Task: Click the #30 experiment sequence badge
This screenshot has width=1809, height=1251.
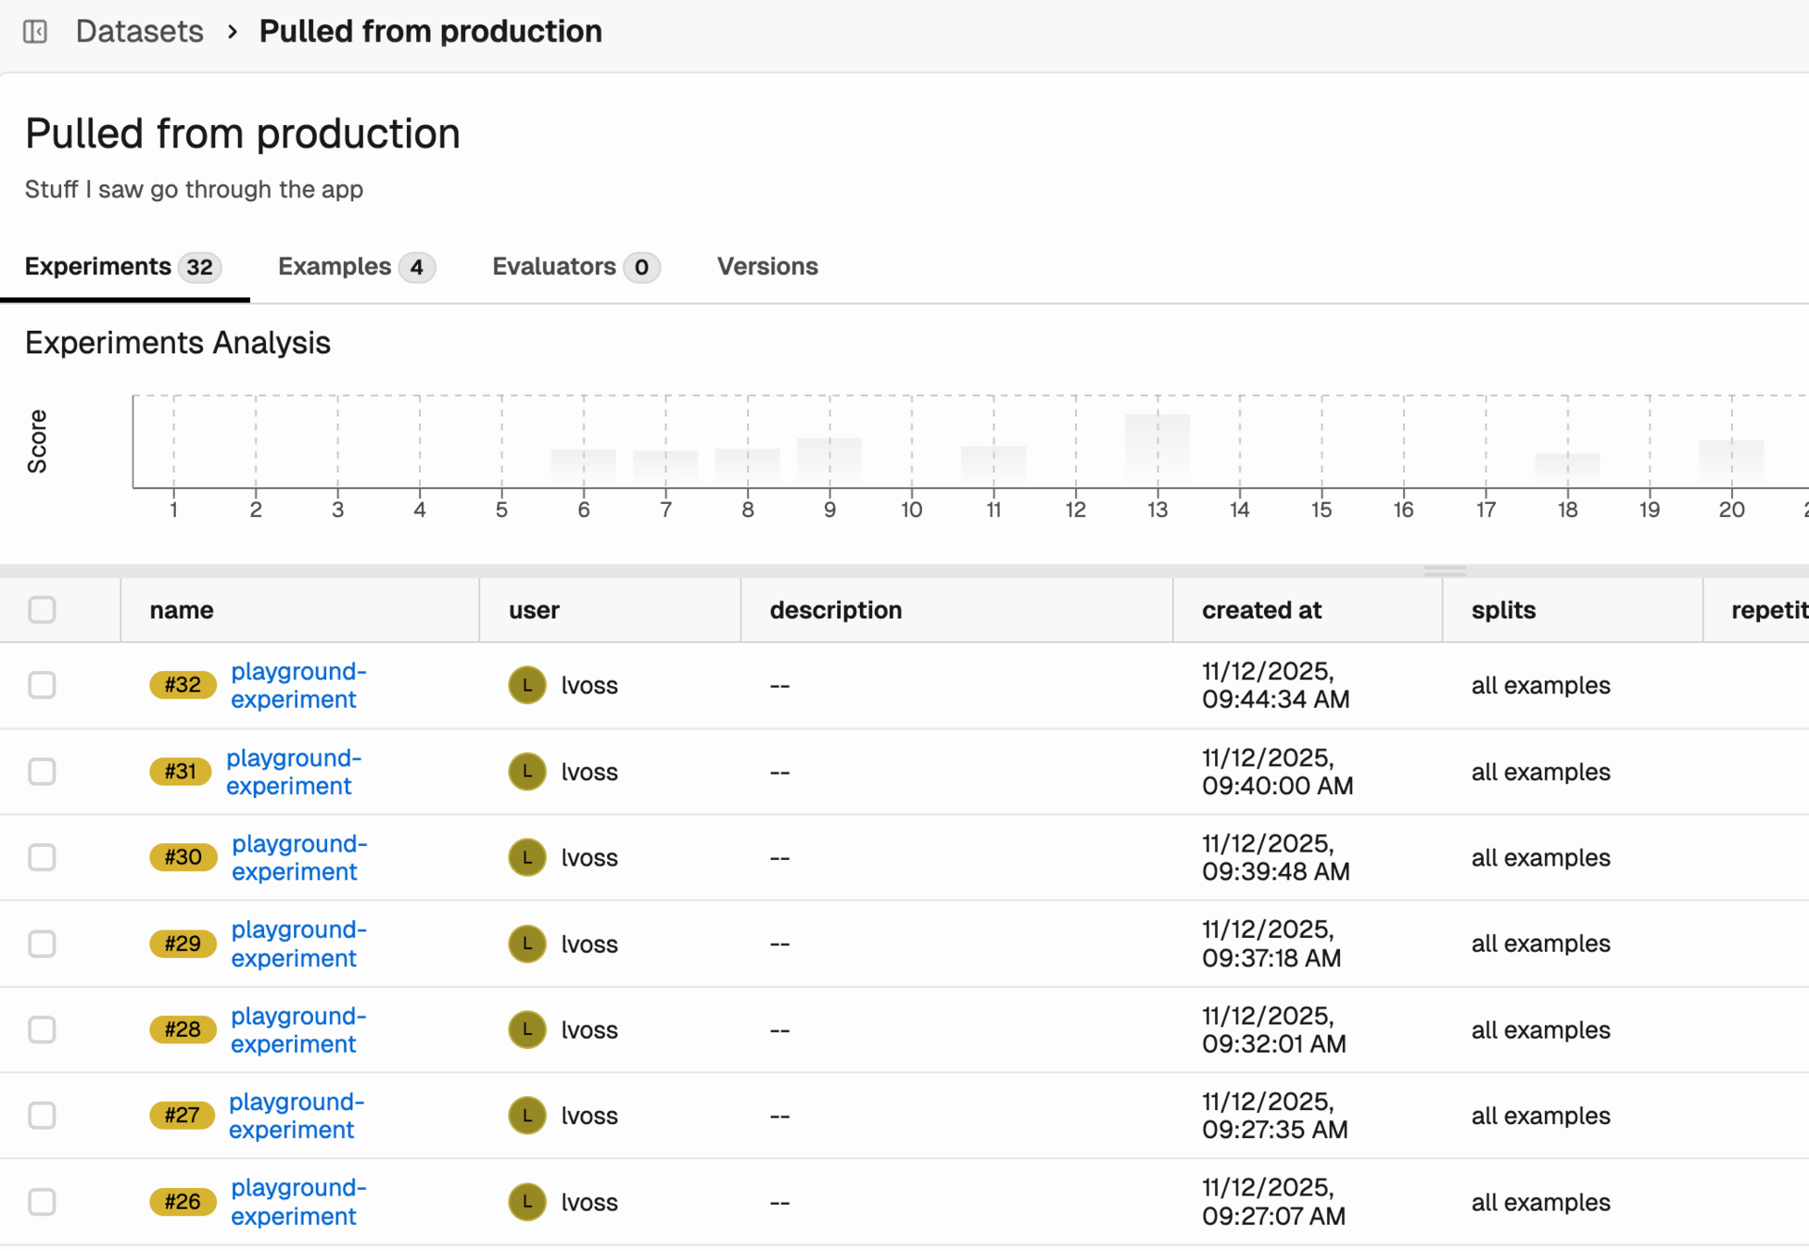Action: pos(182,857)
